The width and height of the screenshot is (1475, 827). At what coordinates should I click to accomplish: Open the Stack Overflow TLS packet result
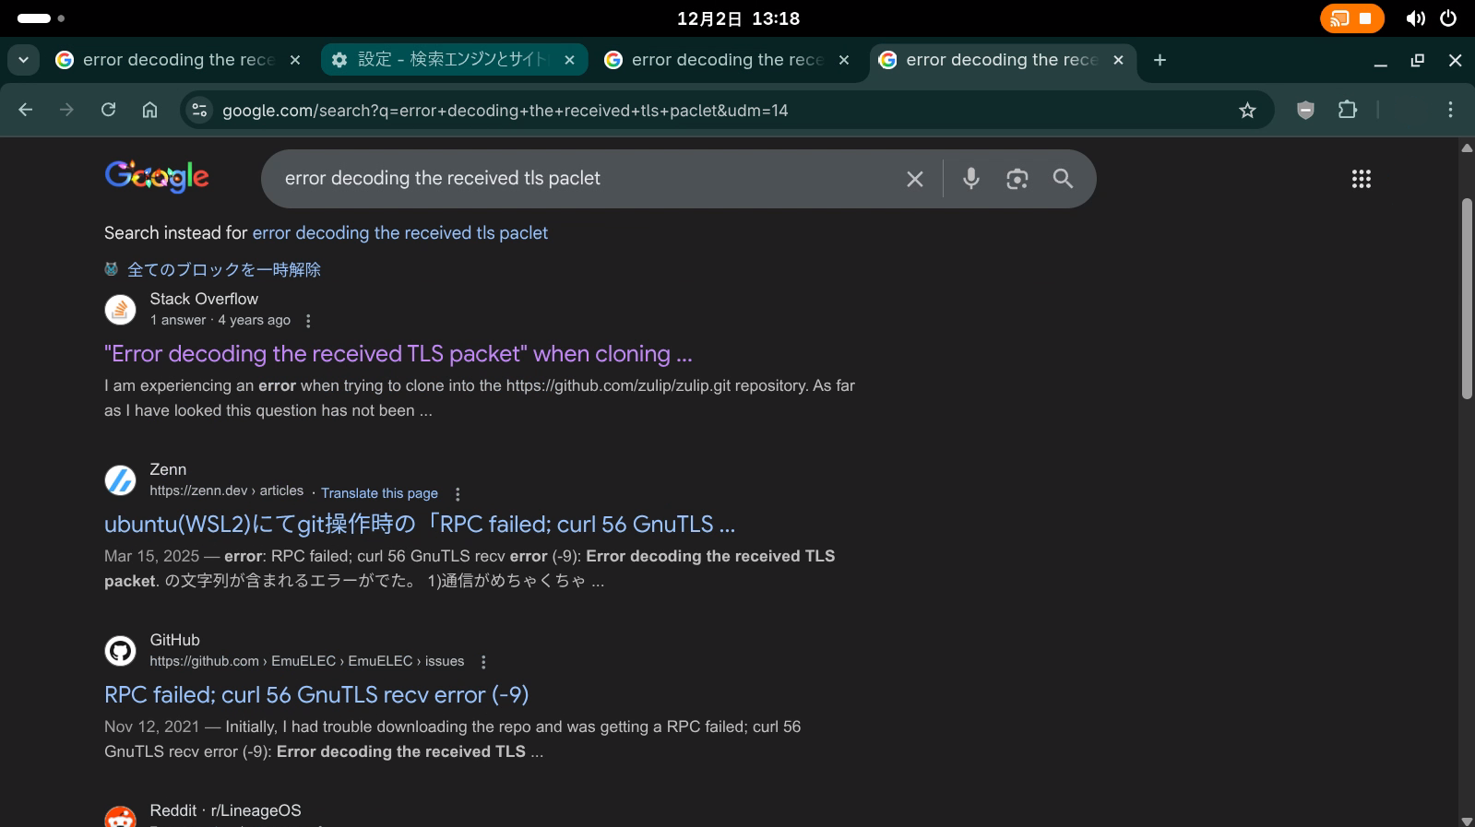pos(398,354)
